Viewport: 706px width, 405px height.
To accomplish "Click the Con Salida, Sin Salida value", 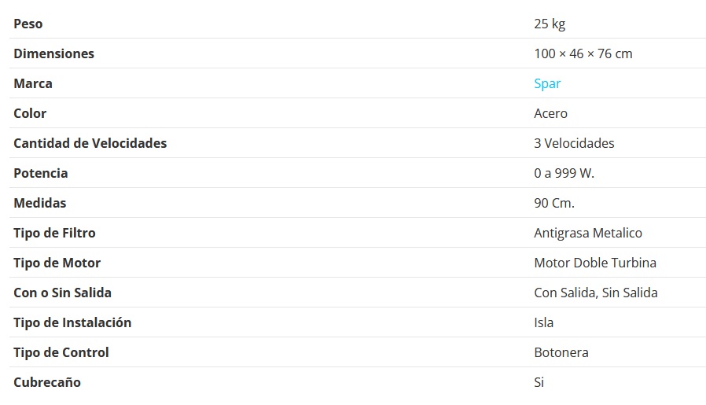I will 595,293.
